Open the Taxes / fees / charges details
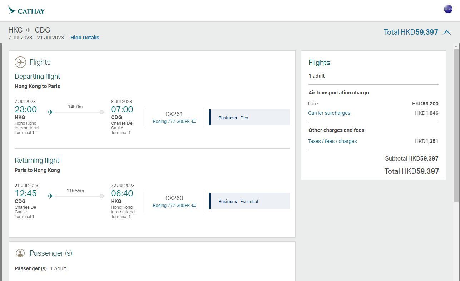Viewport: 460px width, 281px height. (x=332, y=141)
